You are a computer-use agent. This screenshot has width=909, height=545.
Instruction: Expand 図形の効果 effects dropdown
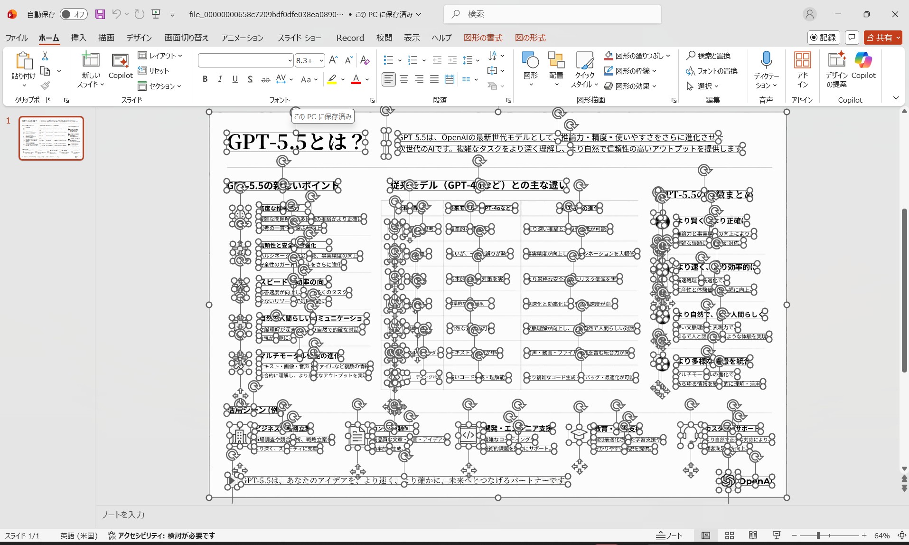point(630,86)
